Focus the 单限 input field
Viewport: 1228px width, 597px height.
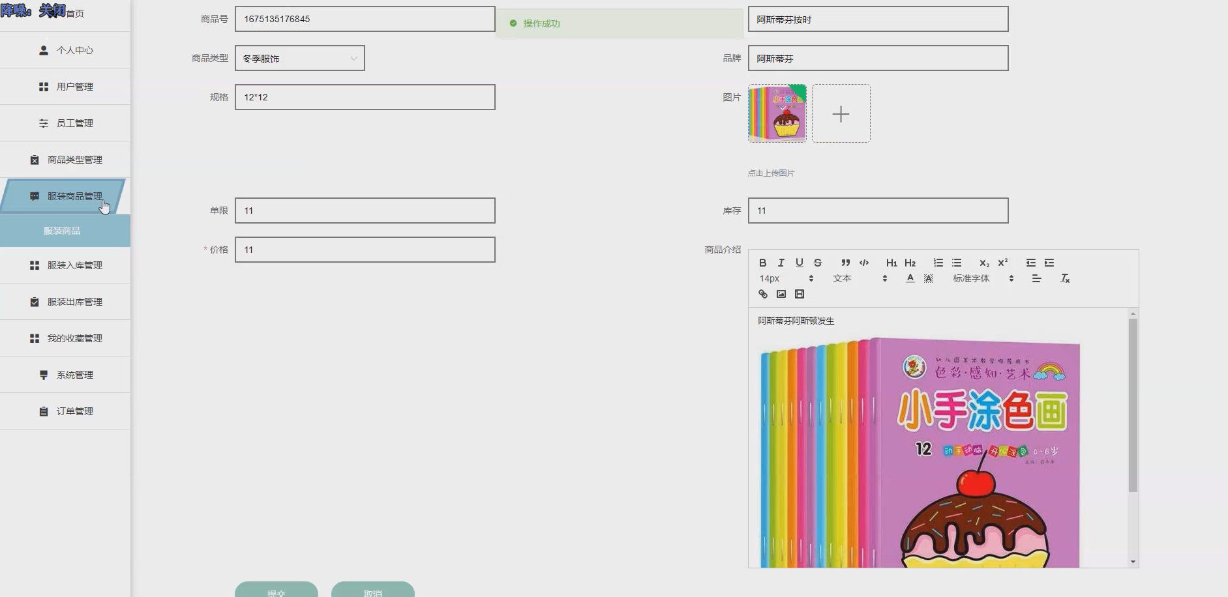365,211
